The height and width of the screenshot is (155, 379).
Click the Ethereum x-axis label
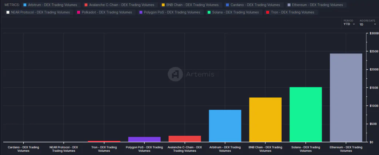346,149
